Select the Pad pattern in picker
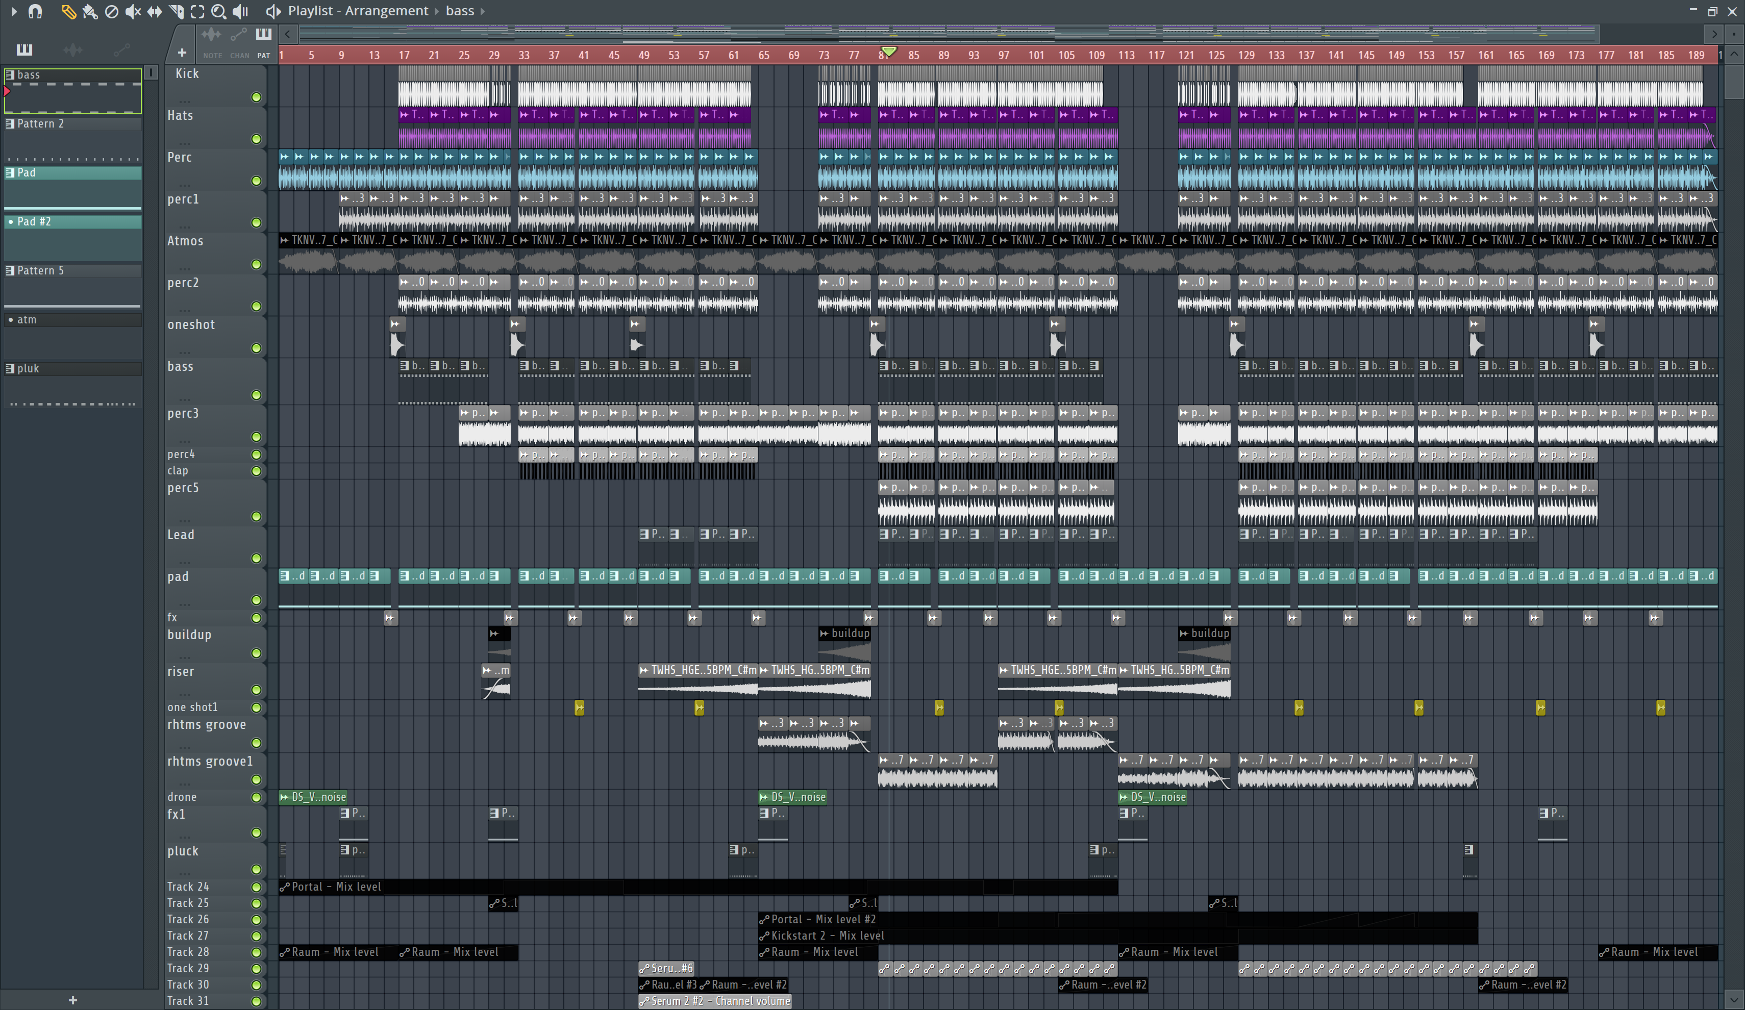Screen dimensions: 1745x1010 click(x=72, y=188)
